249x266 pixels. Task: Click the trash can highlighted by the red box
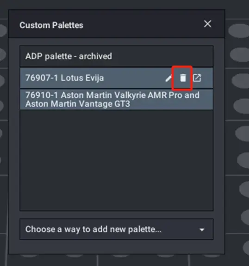coord(183,78)
